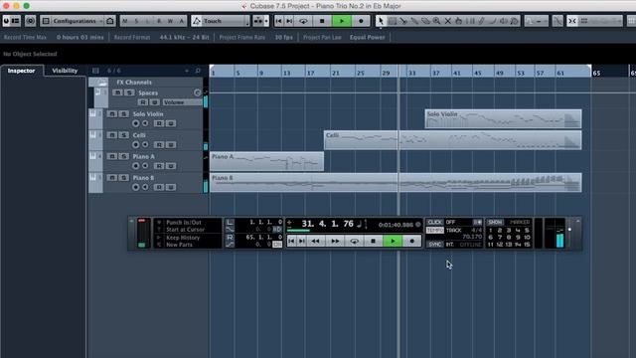Select the Solo Violin MIDI part

point(503,119)
